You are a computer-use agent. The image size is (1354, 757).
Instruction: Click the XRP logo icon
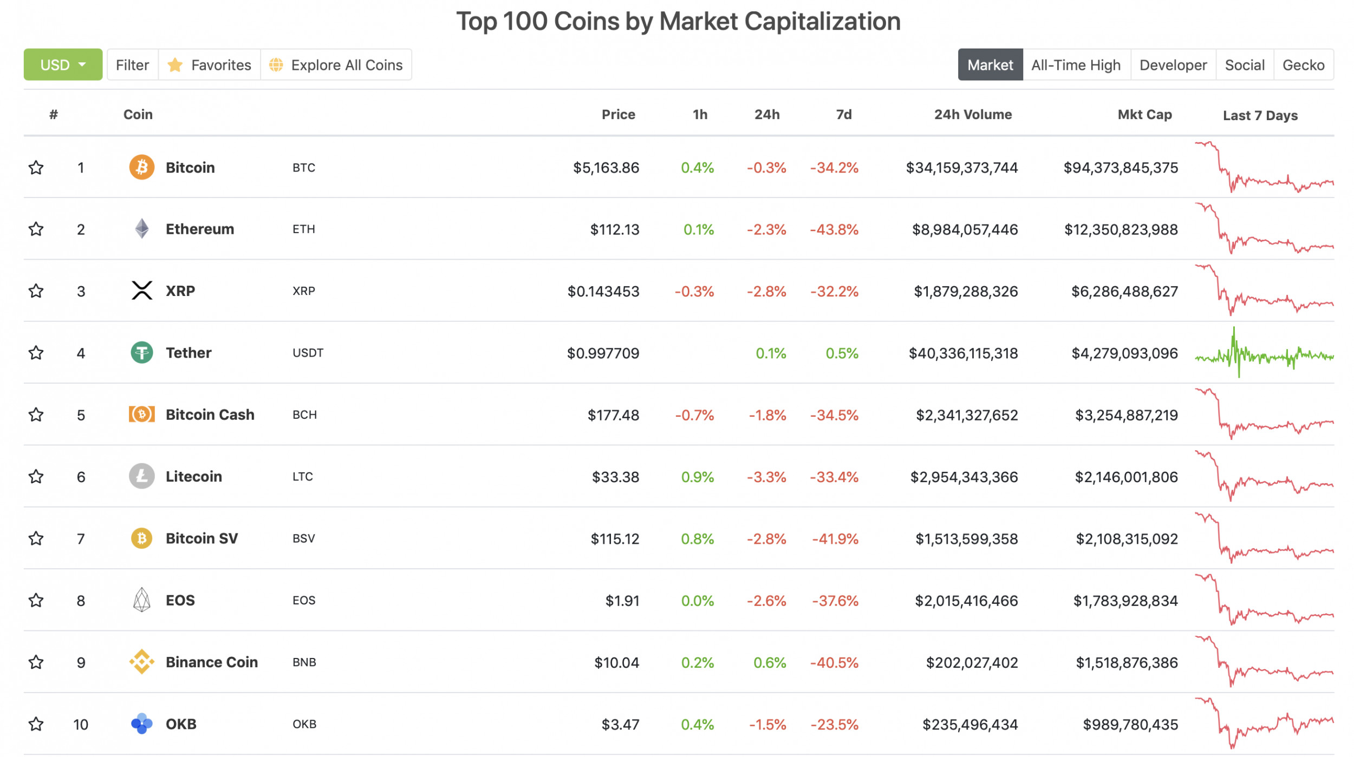click(141, 291)
